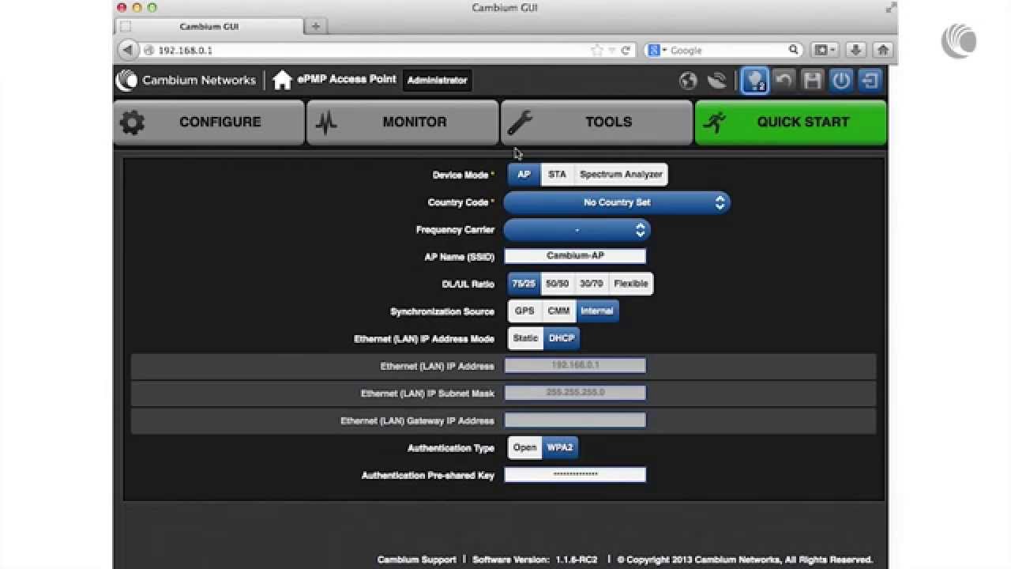This screenshot has width=1011, height=569.
Task: Set Authentication Type to WPA2
Action: (560, 447)
